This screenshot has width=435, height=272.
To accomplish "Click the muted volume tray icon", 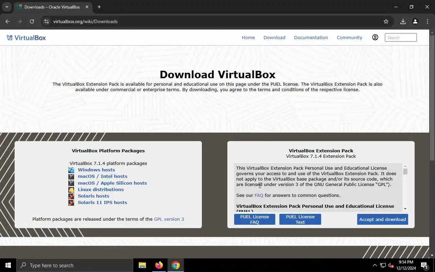I will coord(391,265).
